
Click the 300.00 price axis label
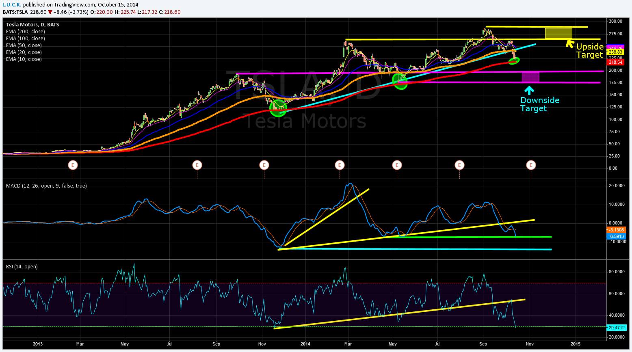click(x=615, y=21)
